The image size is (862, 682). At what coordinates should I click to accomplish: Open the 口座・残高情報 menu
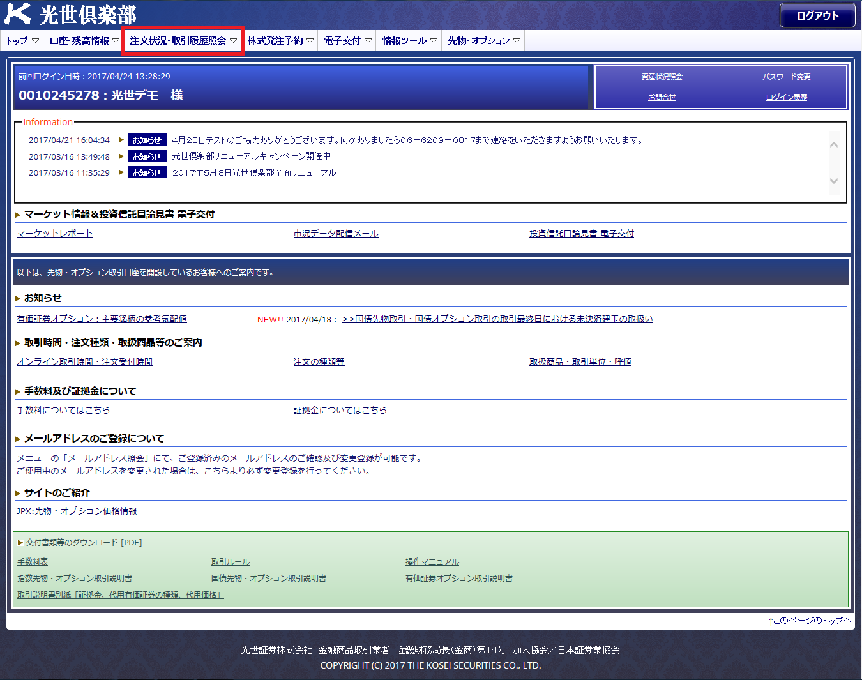click(84, 40)
